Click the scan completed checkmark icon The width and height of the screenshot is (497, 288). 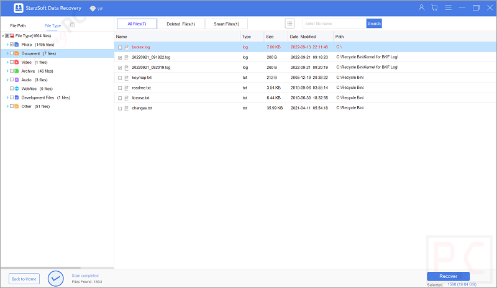pyautogui.click(x=56, y=279)
